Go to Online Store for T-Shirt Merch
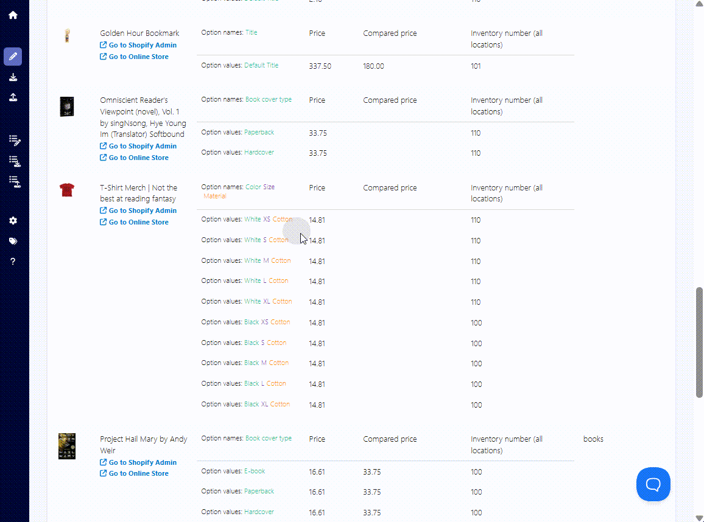The width and height of the screenshot is (704, 522). [134, 222]
